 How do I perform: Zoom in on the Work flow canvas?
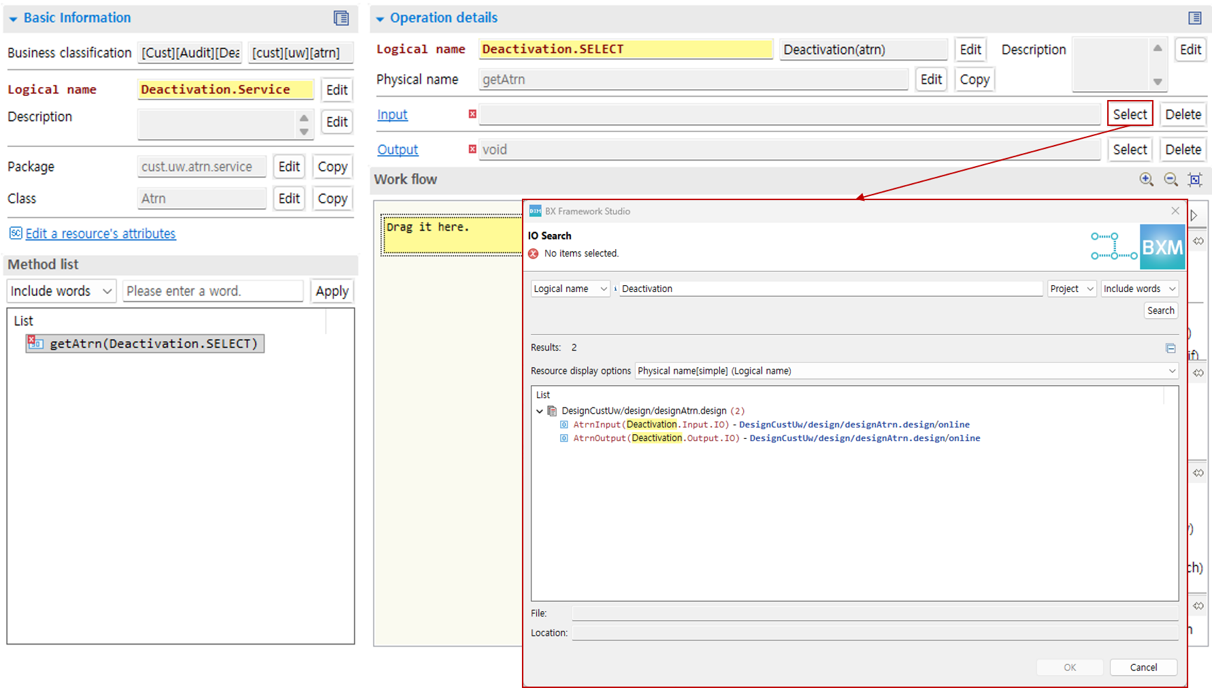click(x=1146, y=179)
